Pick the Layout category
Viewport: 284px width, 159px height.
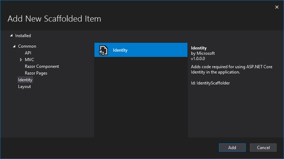24,87
